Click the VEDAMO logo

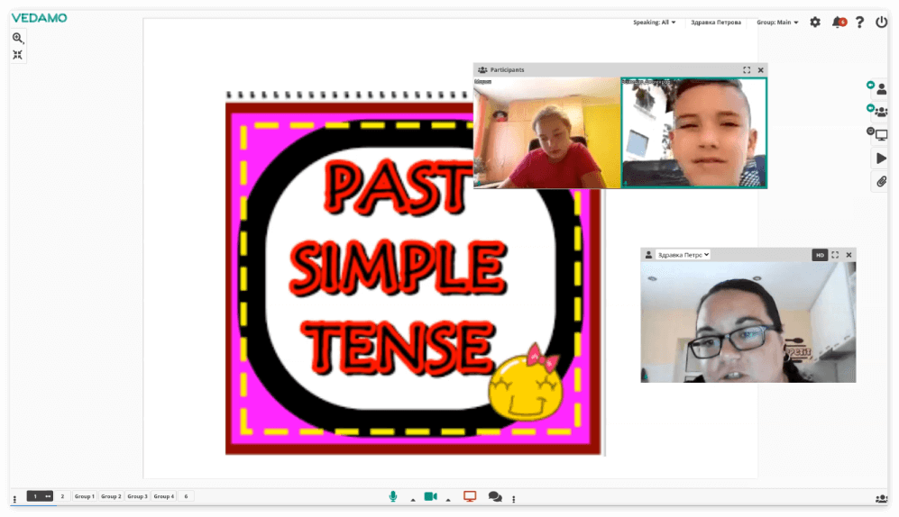(39, 18)
